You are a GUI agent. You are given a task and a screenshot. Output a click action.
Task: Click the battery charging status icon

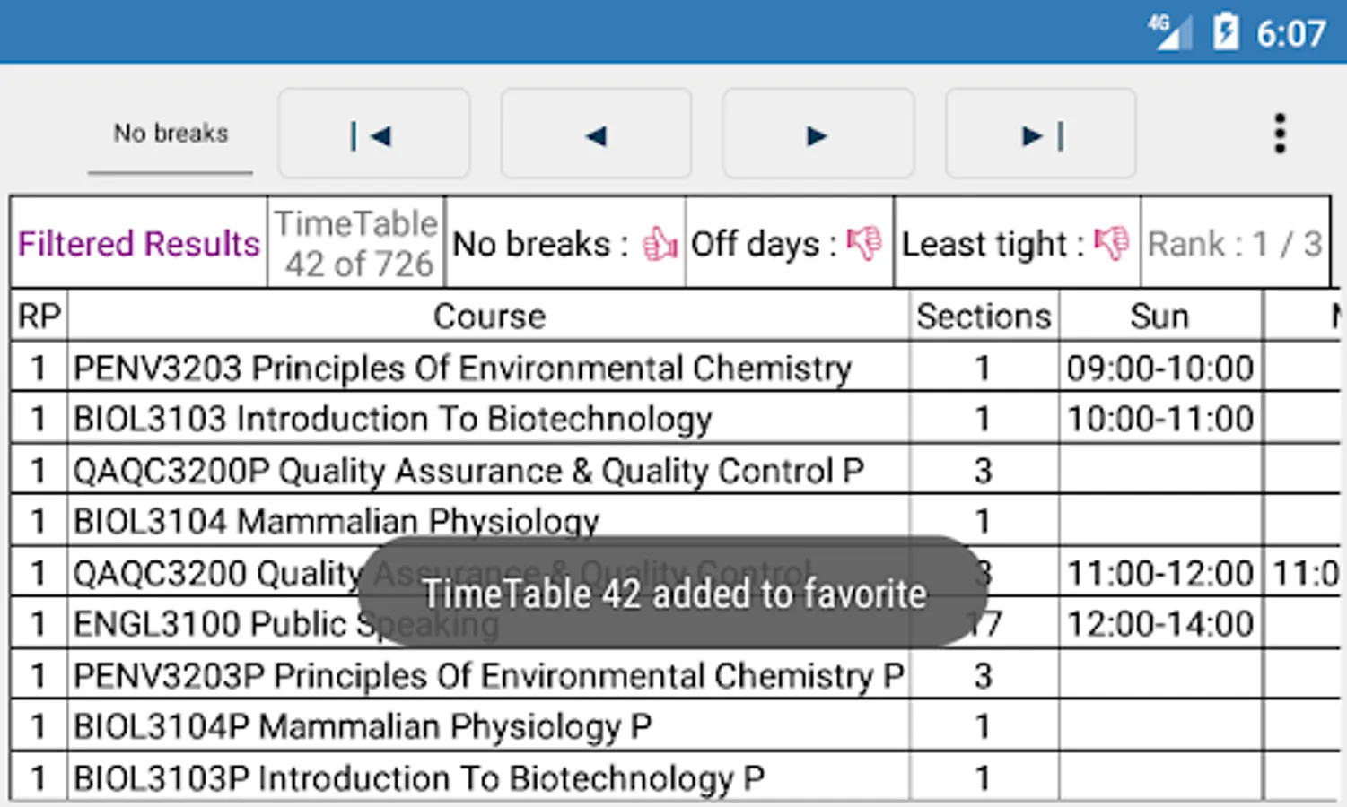coord(1225,33)
